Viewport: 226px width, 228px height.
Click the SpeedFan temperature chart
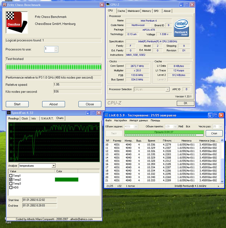pyautogui.click(x=54, y=142)
